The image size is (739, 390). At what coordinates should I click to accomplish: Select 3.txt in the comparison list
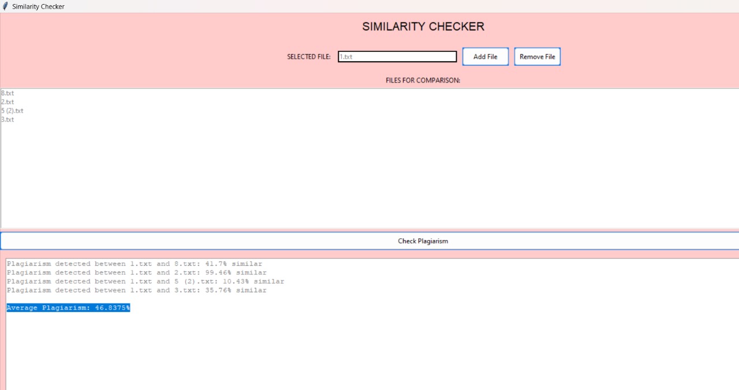pyautogui.click(x=8, y=119)
